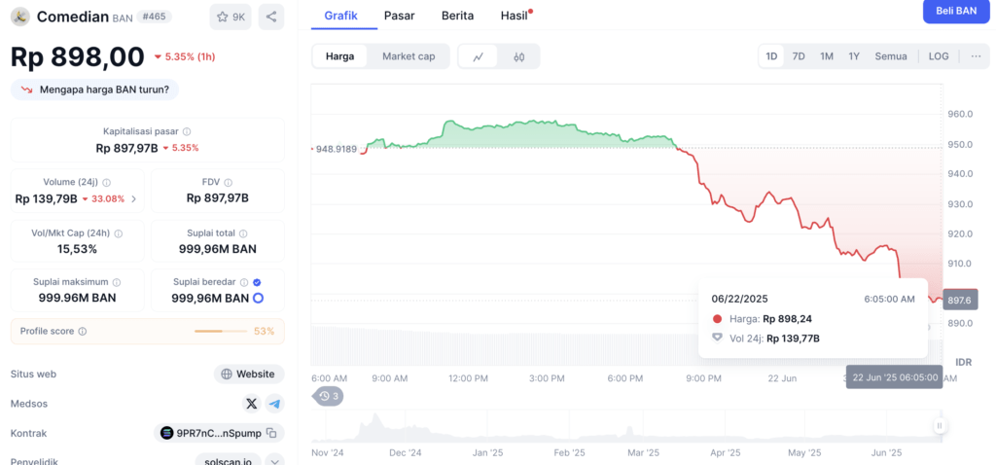Copy the contract address with the copy icon
Image resolution: width=996 pixels, height=465 pixels.
(x=271, y=433)
